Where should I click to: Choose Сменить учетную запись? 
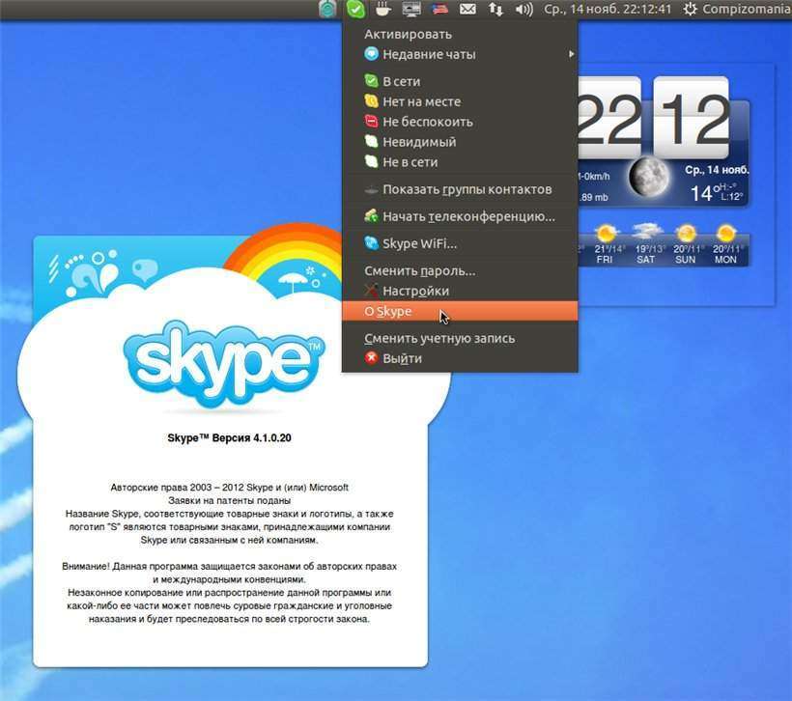pos(460,338)
